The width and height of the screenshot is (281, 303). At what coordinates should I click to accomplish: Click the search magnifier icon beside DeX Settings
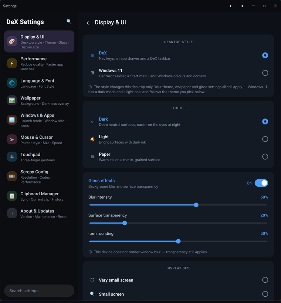69,21
